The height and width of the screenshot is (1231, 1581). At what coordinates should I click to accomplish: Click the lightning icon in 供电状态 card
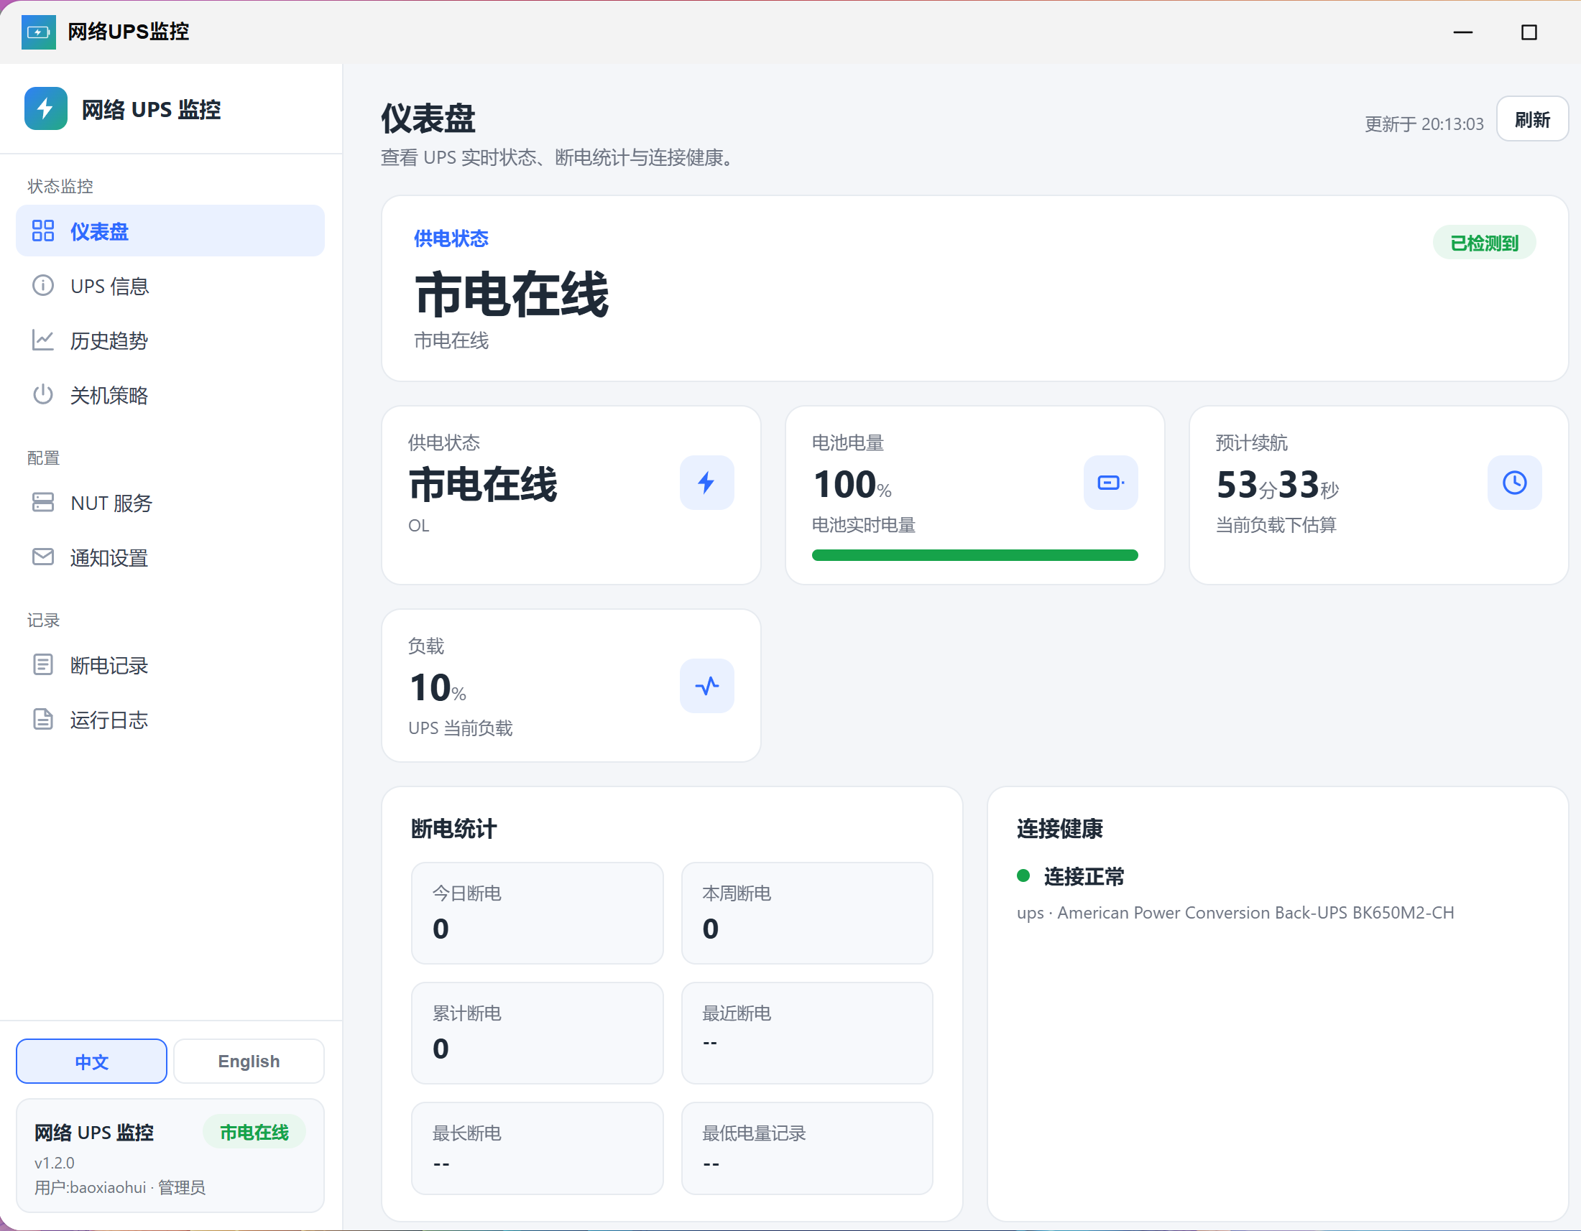[x=706, y=483]
